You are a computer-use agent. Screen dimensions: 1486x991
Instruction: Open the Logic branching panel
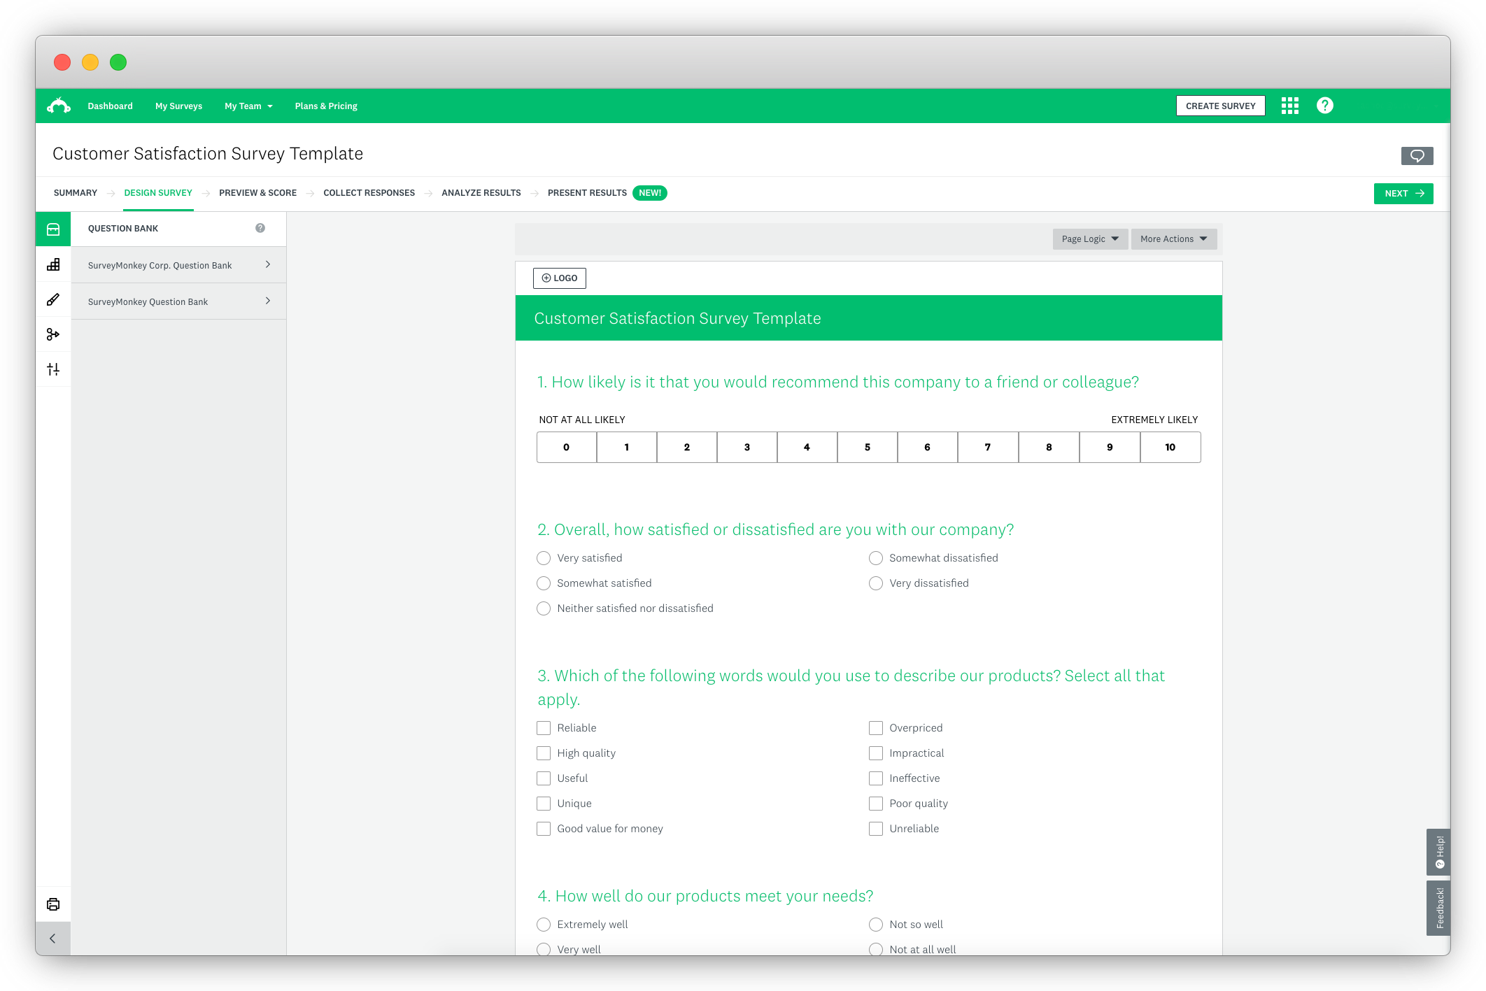point(53,334)
